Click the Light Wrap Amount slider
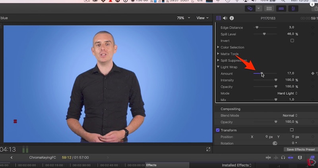 pyautogui.click(x=265, y=73)
